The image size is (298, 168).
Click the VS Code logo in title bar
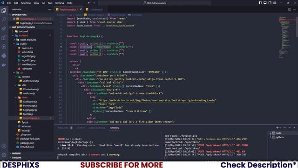pyautogui.click(x=2, y=3)
